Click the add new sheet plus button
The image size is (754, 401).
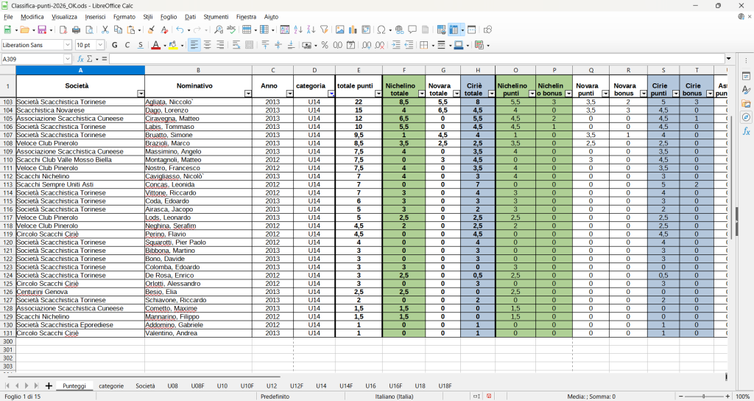[49, 386]
